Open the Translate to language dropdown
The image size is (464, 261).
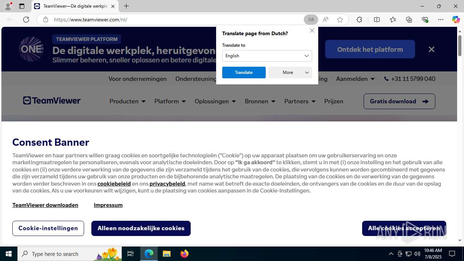click(x=267, y=56)
